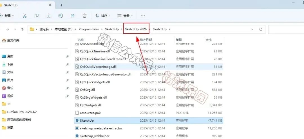The width and height of the screenshot is (304, 139).
Task: Unpin 桌面 via its pin icon
Action: pos(67,56)
